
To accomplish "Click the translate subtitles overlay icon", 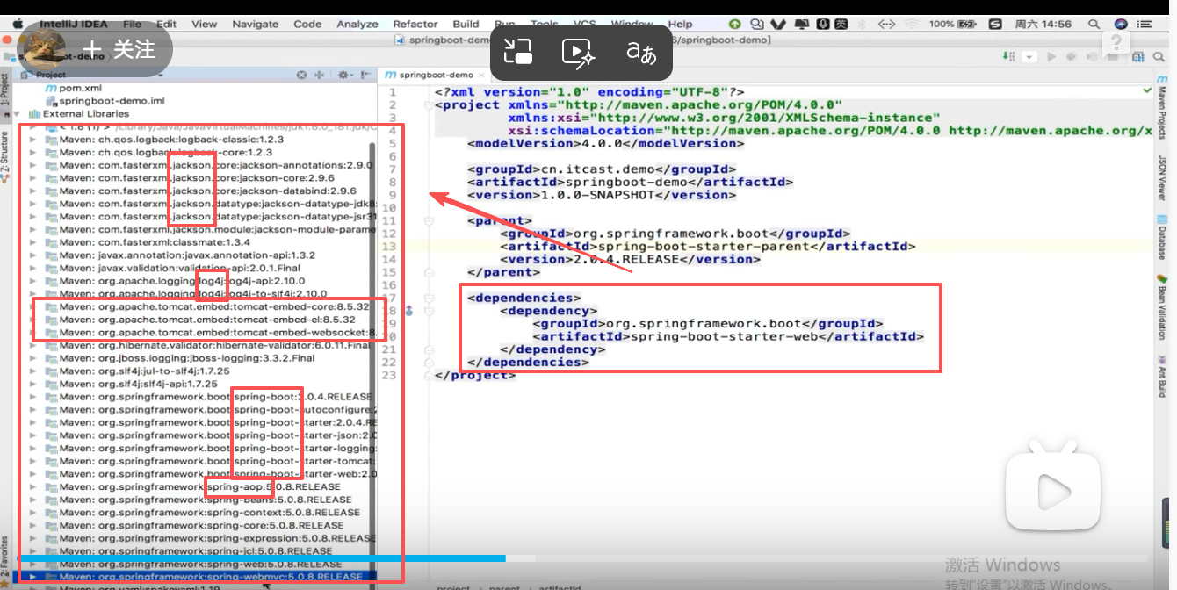I will click(641, 53).
